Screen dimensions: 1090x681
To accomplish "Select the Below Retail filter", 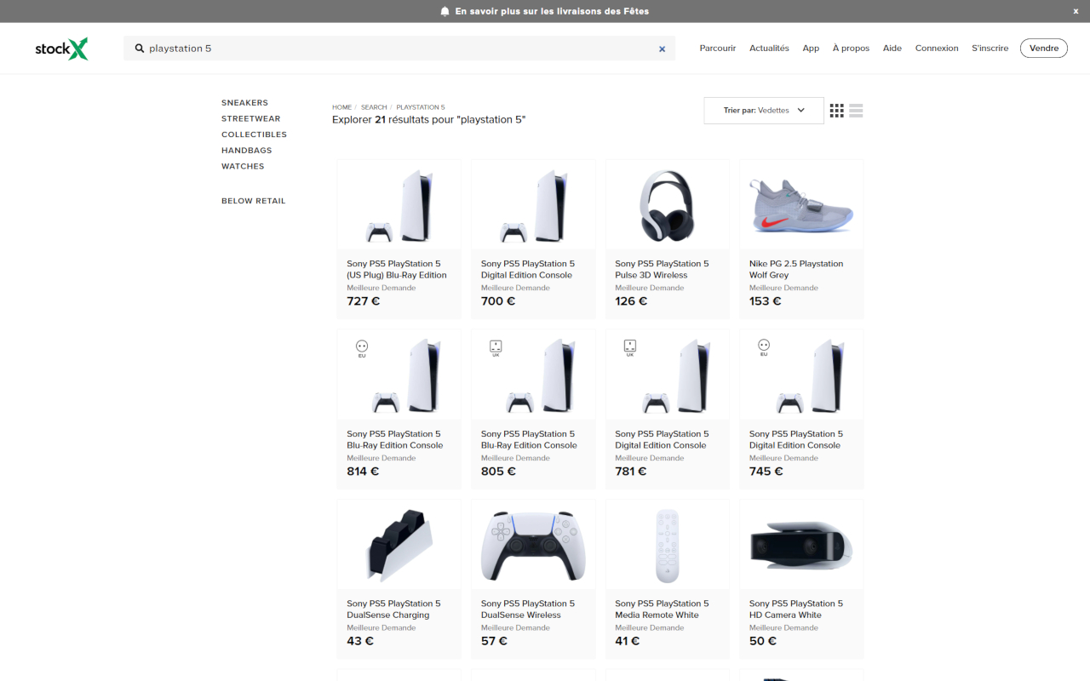I will click(x=254, y=201).
